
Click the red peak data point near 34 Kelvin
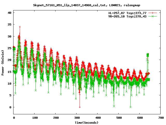(20, 27)
